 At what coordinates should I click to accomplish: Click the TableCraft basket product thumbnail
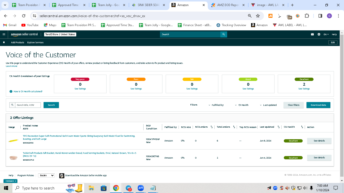[x=13, y=158]
